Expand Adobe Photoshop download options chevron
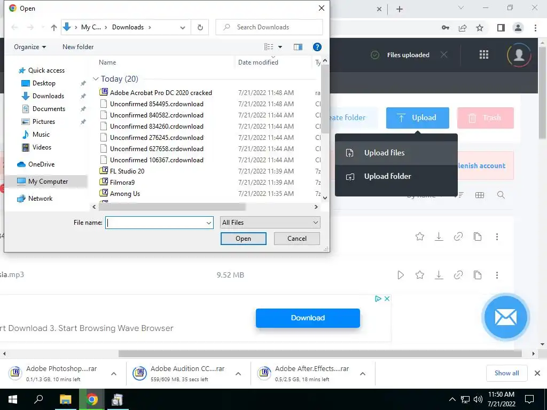The height and width of the screenshot is (410, 547). 113,374
